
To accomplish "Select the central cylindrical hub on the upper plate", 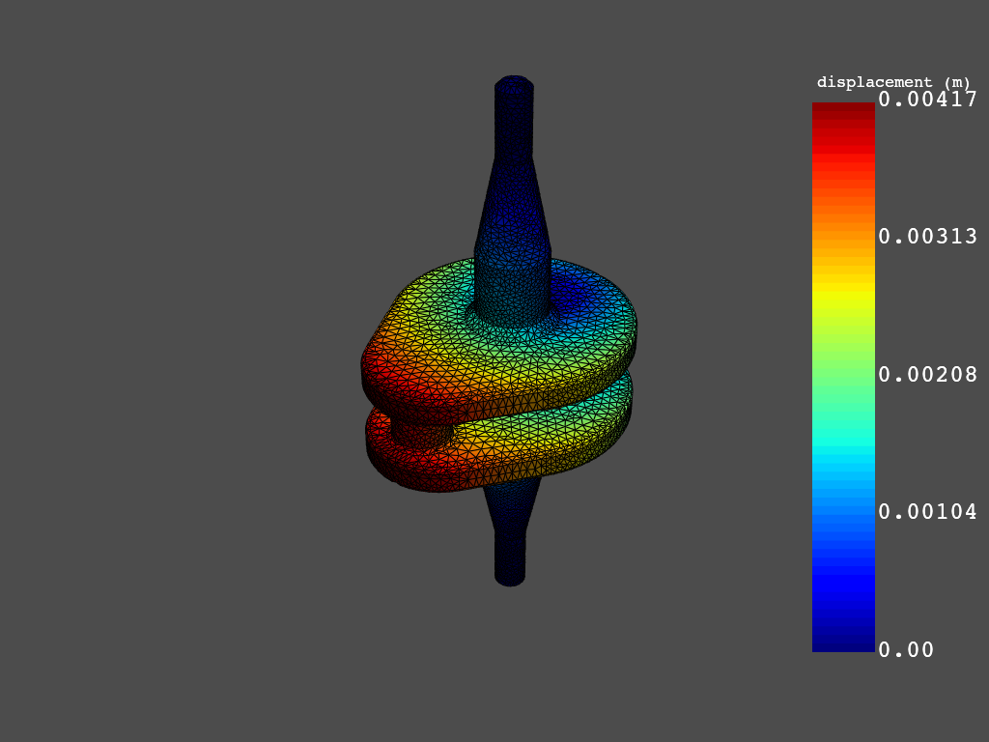I will (512, 285).
